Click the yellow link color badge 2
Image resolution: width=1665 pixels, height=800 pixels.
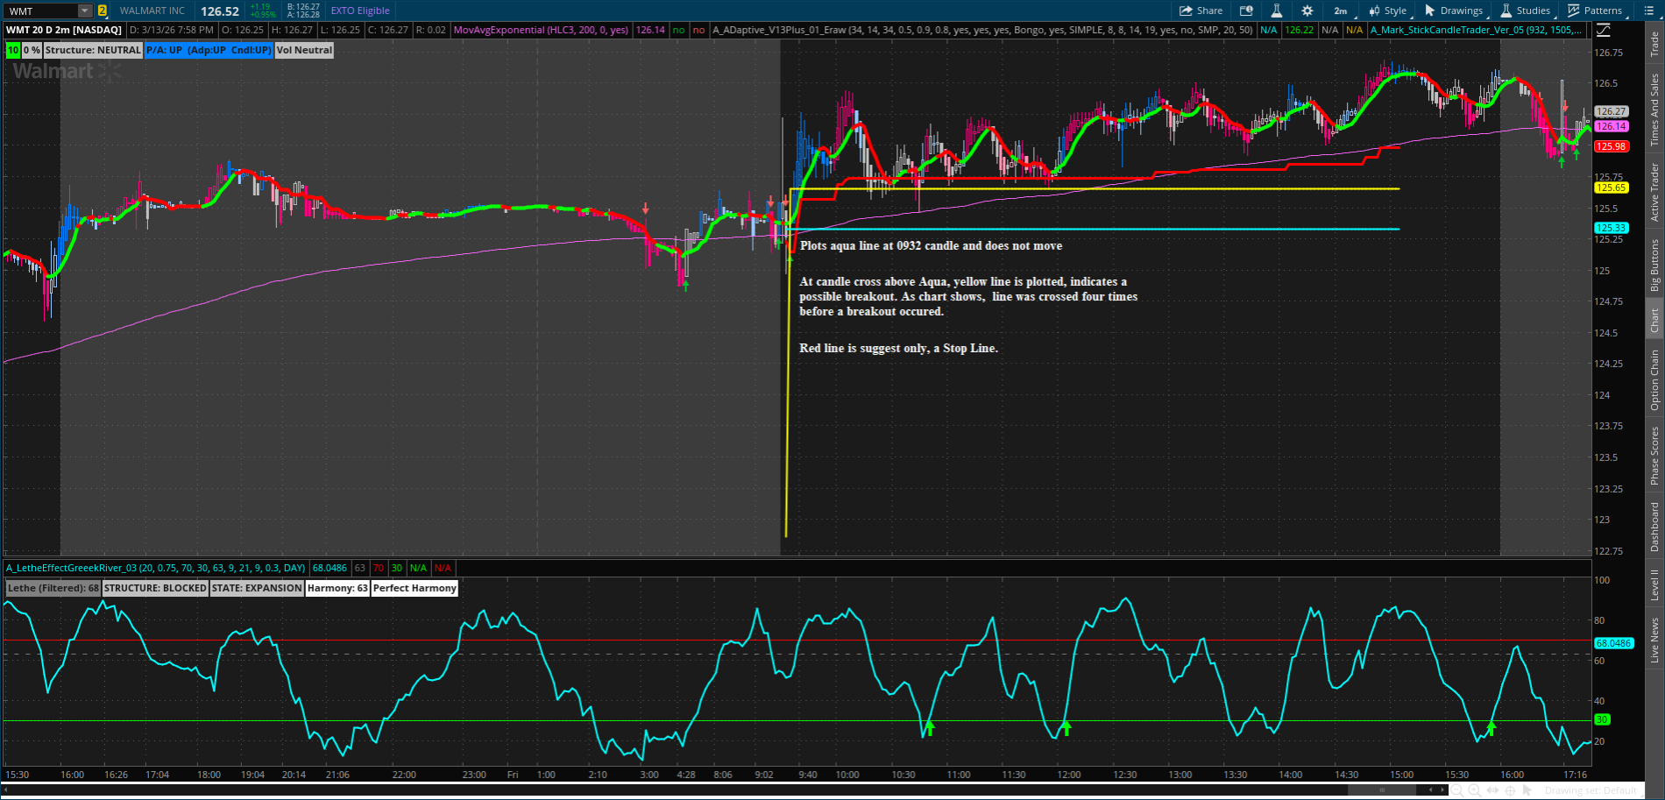coord(103,11)
